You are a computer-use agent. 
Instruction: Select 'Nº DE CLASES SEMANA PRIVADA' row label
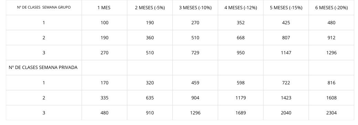(44, 68)
